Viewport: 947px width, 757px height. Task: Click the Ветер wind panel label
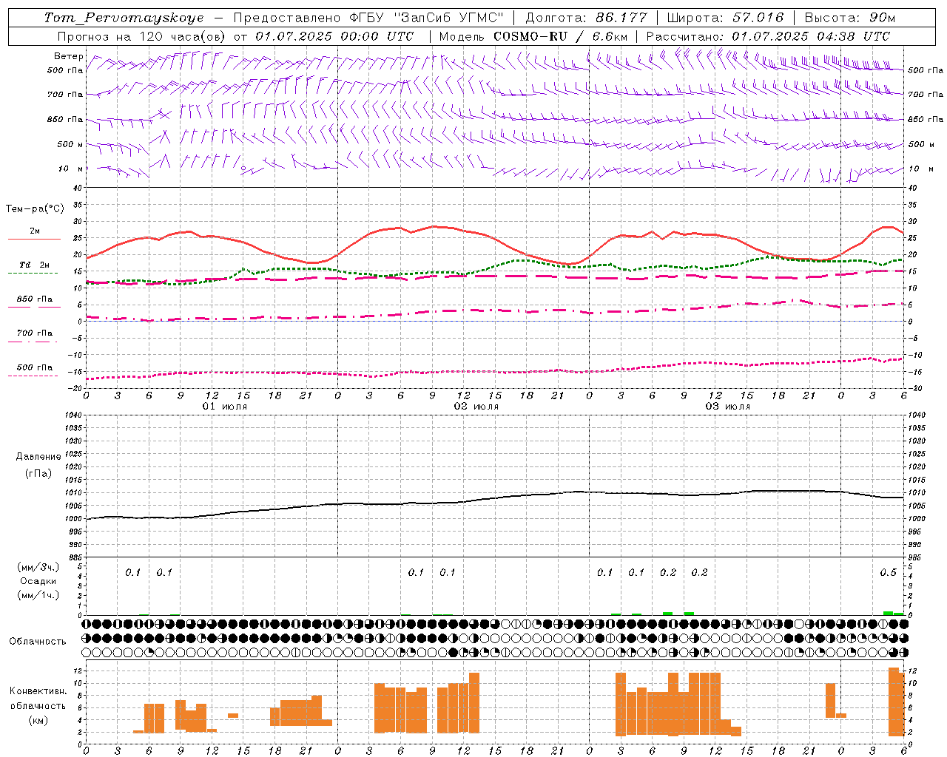click(x=69, y=56)
